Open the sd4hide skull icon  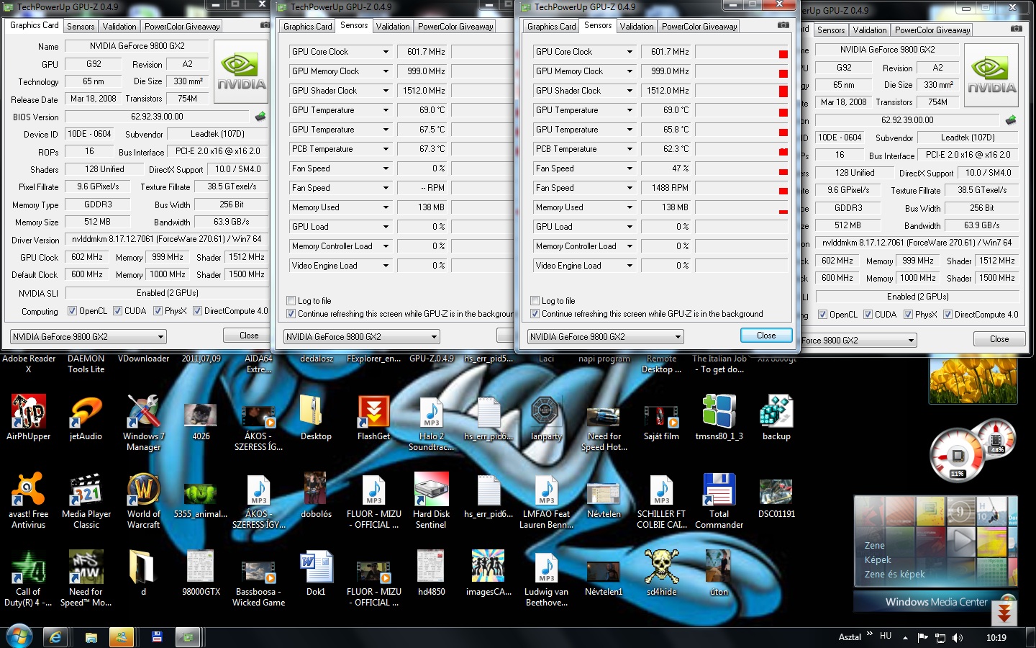(661, 574)
